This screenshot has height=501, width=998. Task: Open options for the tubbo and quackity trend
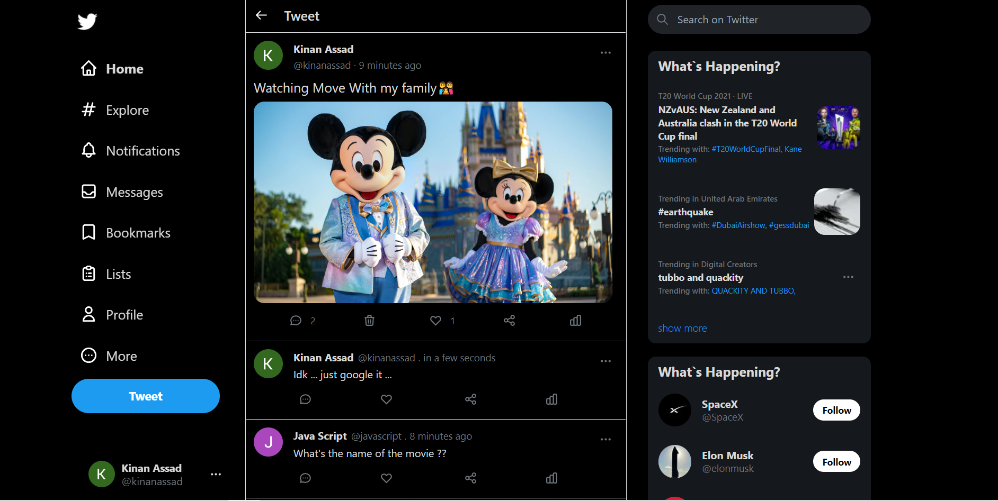848,277
